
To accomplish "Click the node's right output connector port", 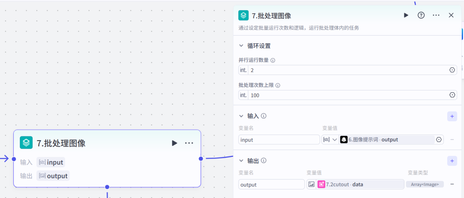I will [201, 159].
